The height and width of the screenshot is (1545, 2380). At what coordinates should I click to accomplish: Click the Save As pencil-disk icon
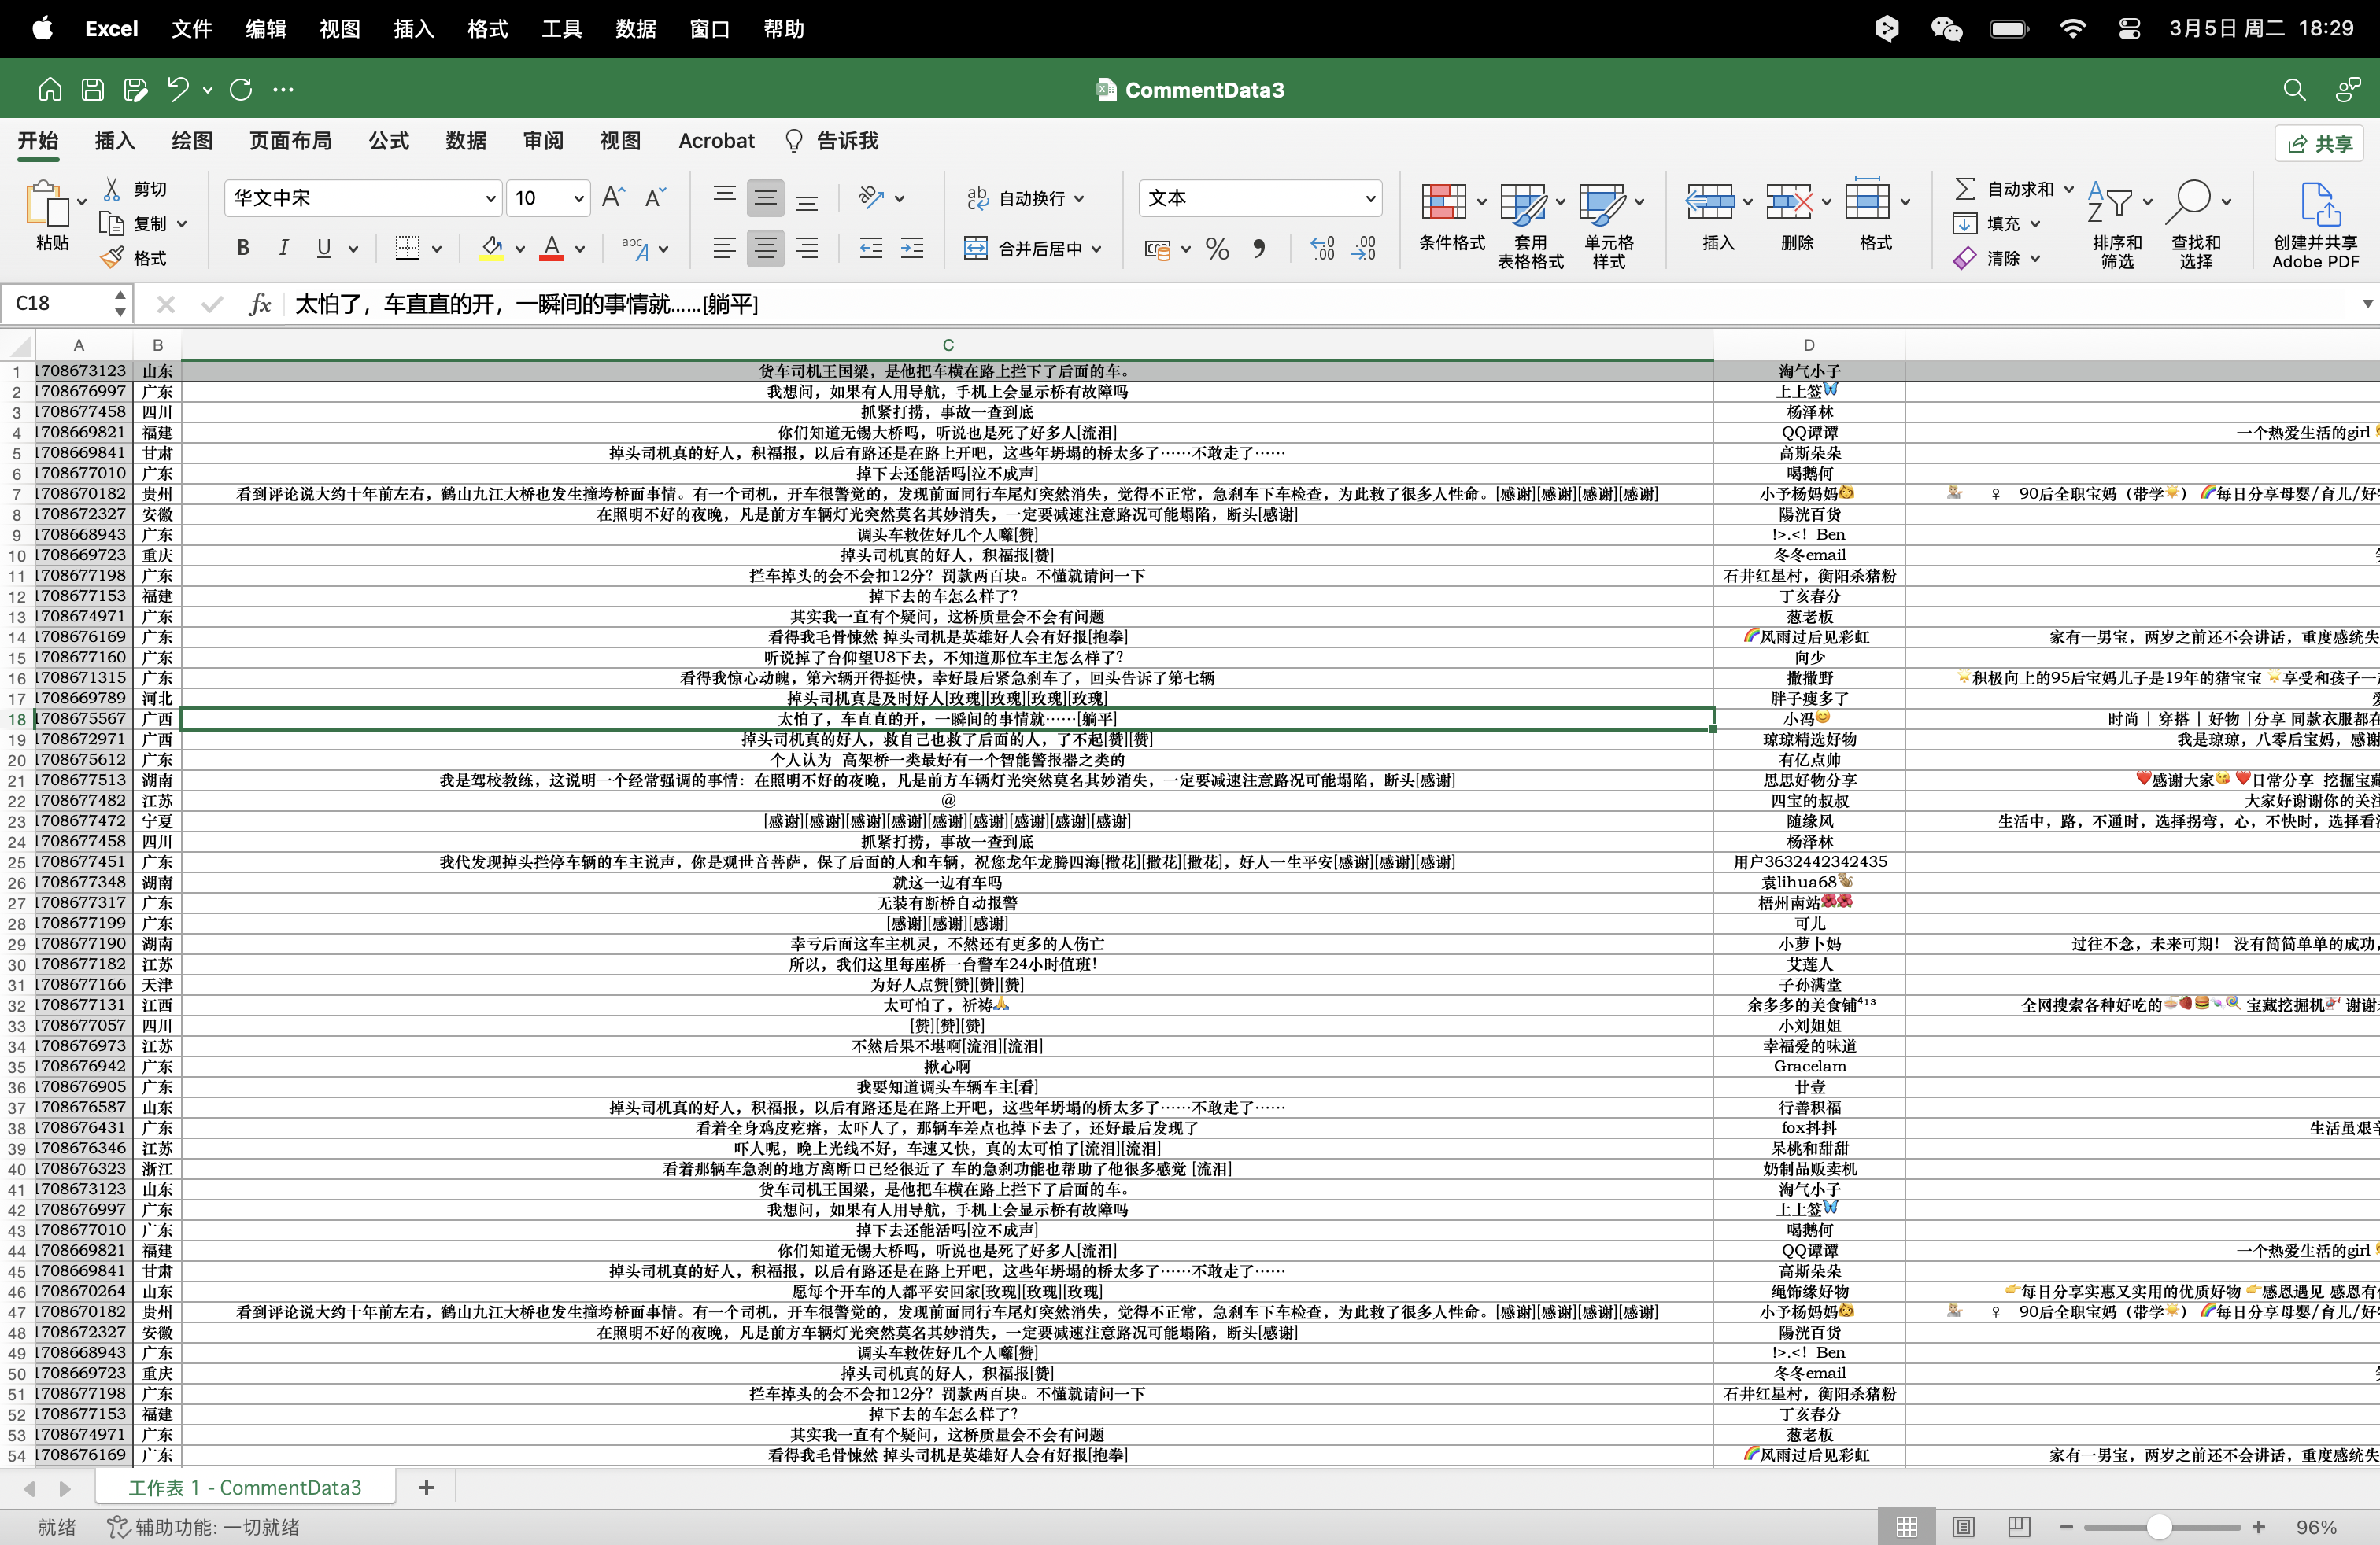click(136, 90)
